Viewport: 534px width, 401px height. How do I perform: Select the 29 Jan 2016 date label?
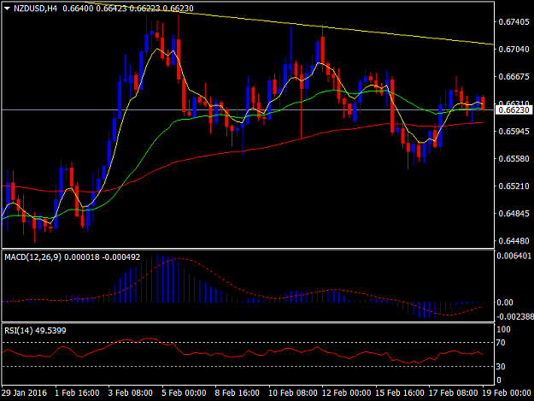[x=24, y=392]
